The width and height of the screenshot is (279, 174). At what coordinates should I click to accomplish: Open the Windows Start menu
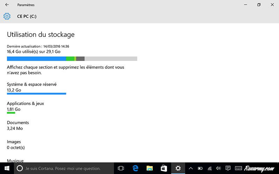7,168
